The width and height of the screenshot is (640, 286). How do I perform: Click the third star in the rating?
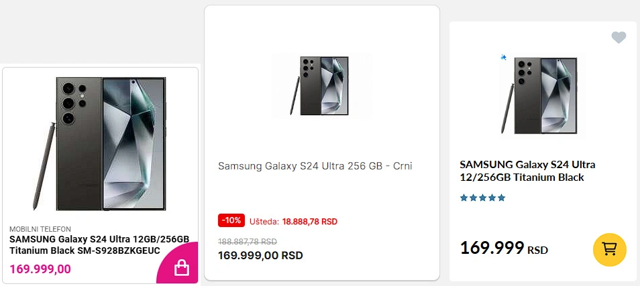coord(482,198)
